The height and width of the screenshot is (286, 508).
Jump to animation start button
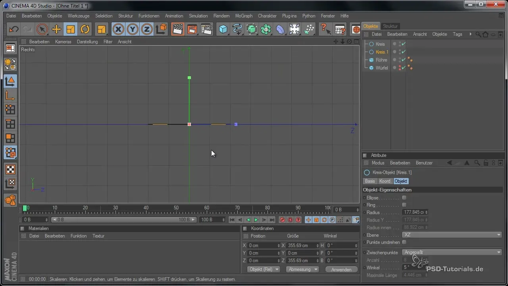[233, 220]
